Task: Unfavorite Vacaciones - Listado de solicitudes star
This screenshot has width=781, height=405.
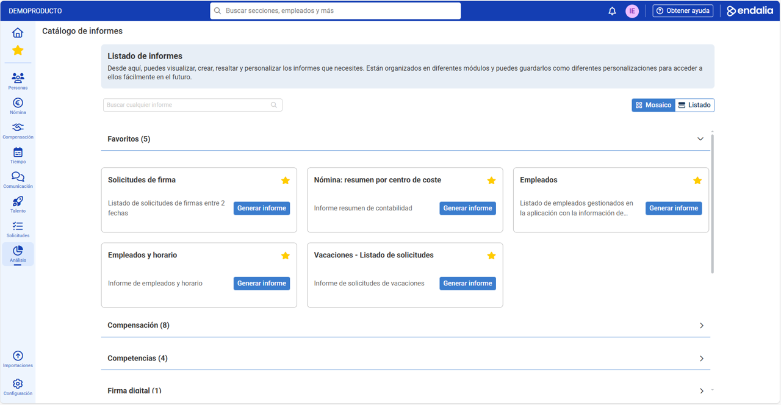Action: point(491,256)
